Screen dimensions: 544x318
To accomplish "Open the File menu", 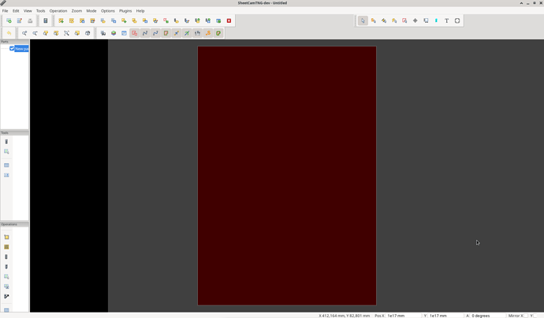I will [5, 11].
